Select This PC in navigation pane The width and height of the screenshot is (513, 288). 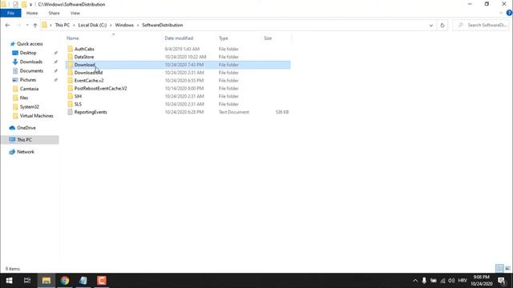[x=24, y=140]
